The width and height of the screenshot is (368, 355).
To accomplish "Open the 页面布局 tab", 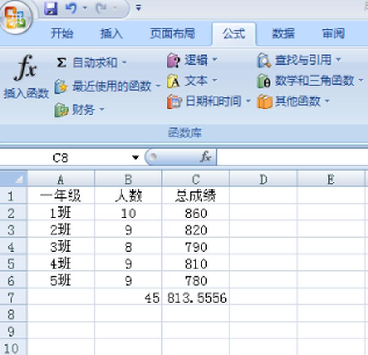I will coord(172,33).
